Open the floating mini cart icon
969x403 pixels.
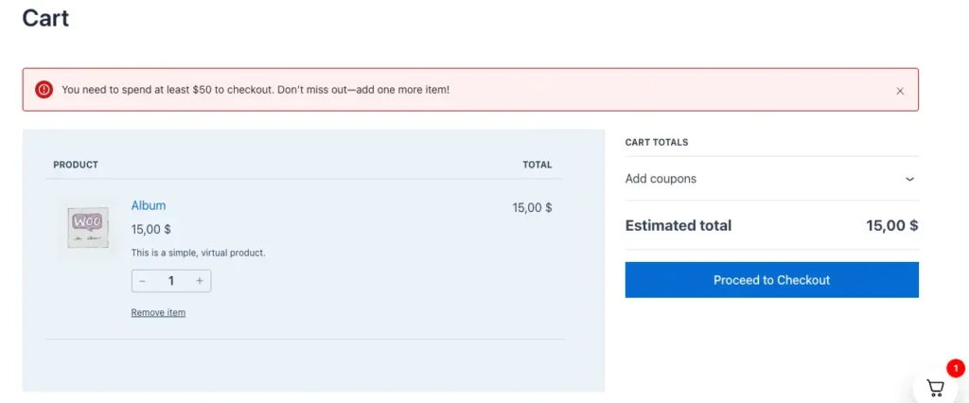[935, 387]
